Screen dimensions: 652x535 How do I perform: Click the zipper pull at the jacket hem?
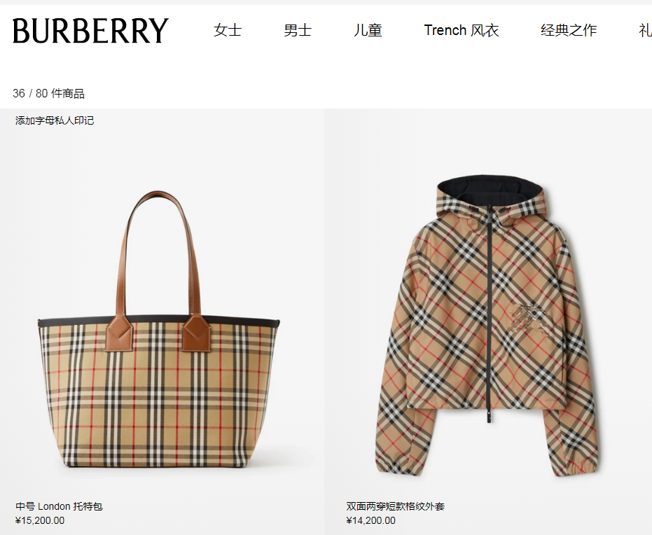pos(489,416)
